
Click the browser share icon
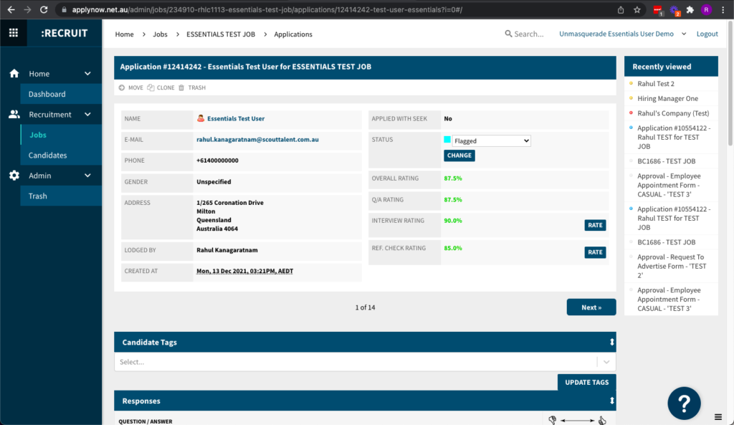point(621,10)
